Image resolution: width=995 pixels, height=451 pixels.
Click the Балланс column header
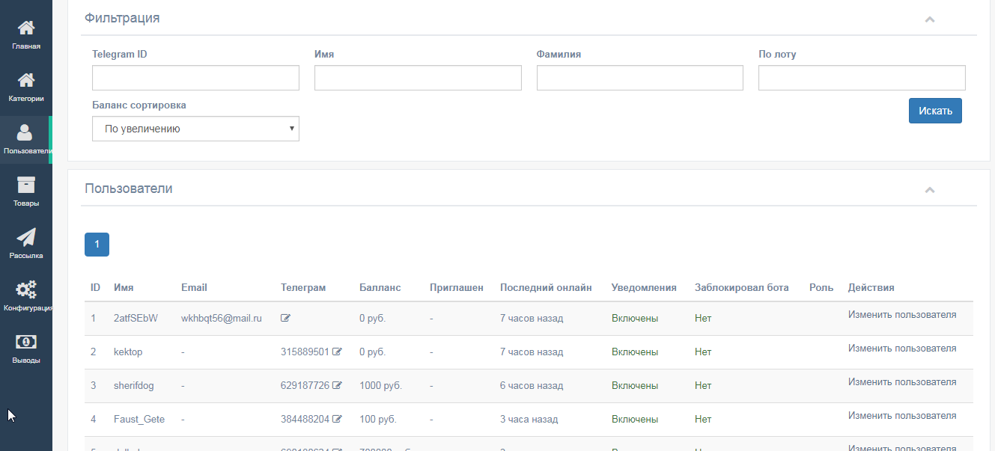380,287
